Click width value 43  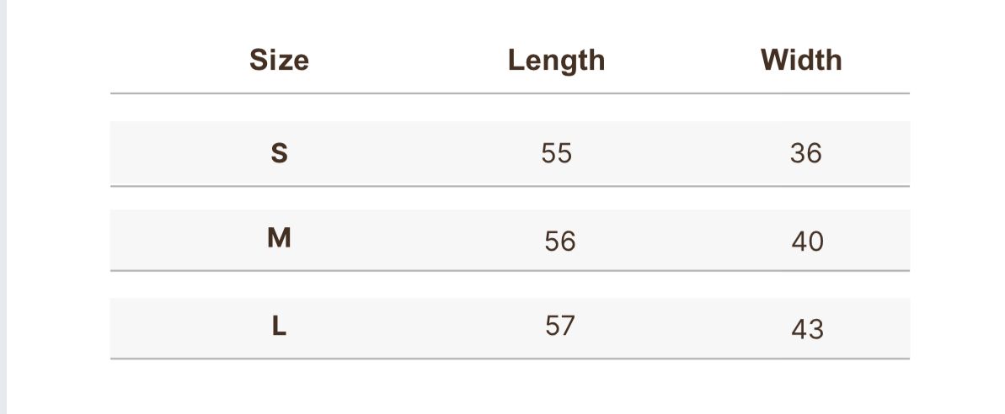pos(808,330)
